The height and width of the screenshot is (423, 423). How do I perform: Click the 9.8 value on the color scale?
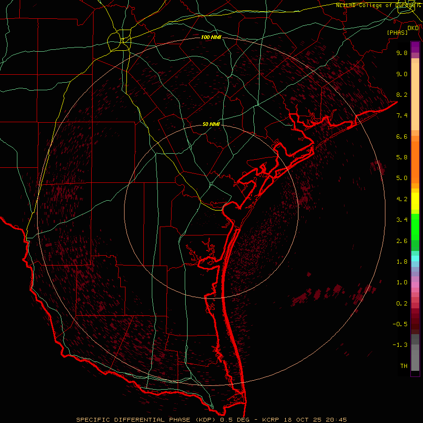click(x=402, y=53)
